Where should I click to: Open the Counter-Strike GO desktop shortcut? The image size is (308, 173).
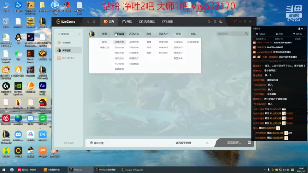tap(30, 8)
